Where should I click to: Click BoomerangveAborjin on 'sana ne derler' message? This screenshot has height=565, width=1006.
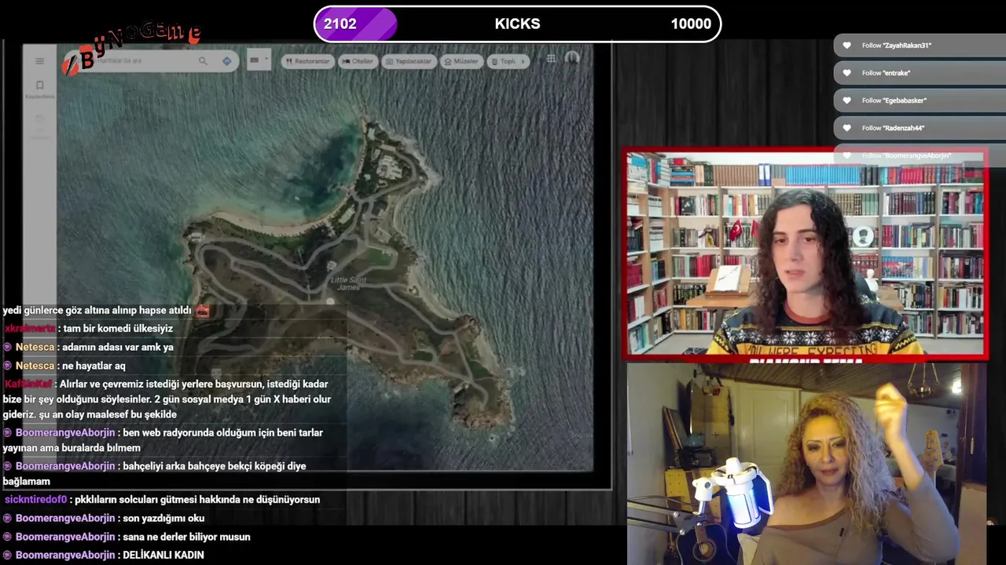(65, 537)
